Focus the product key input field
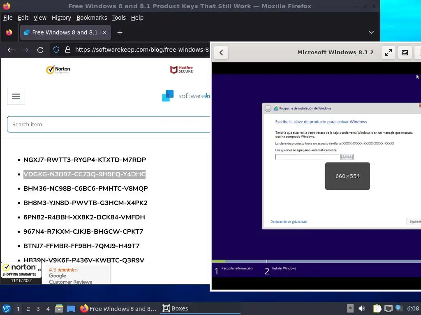The image size is (421, 315). [x=307, y=157]
